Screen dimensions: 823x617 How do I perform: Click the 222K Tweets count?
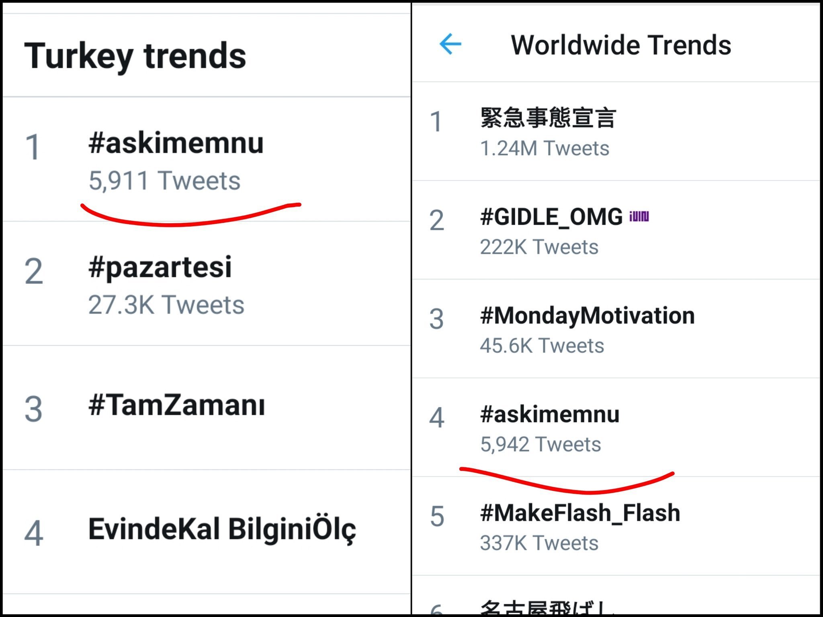[539, 247]
